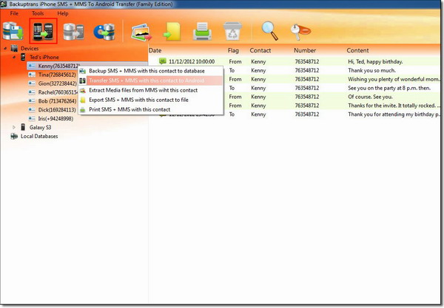Screen dimensions: 444x308
Task: Select Galaxy S3 device label
Action: (x=40, y=128)
